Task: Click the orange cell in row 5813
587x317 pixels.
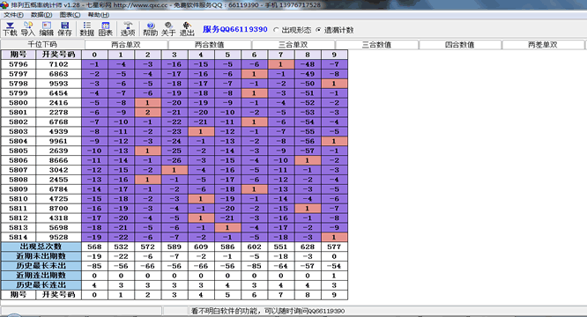Action: [227, 228]
